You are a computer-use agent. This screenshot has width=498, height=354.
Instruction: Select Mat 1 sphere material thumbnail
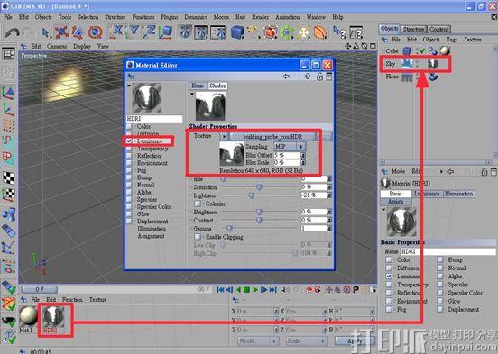28,316
